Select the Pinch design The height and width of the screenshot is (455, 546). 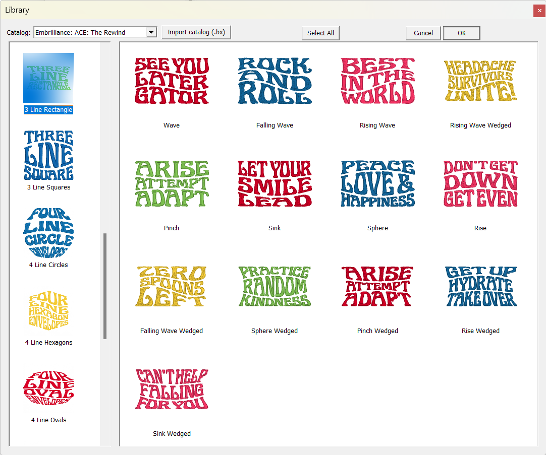click(172, 183)
